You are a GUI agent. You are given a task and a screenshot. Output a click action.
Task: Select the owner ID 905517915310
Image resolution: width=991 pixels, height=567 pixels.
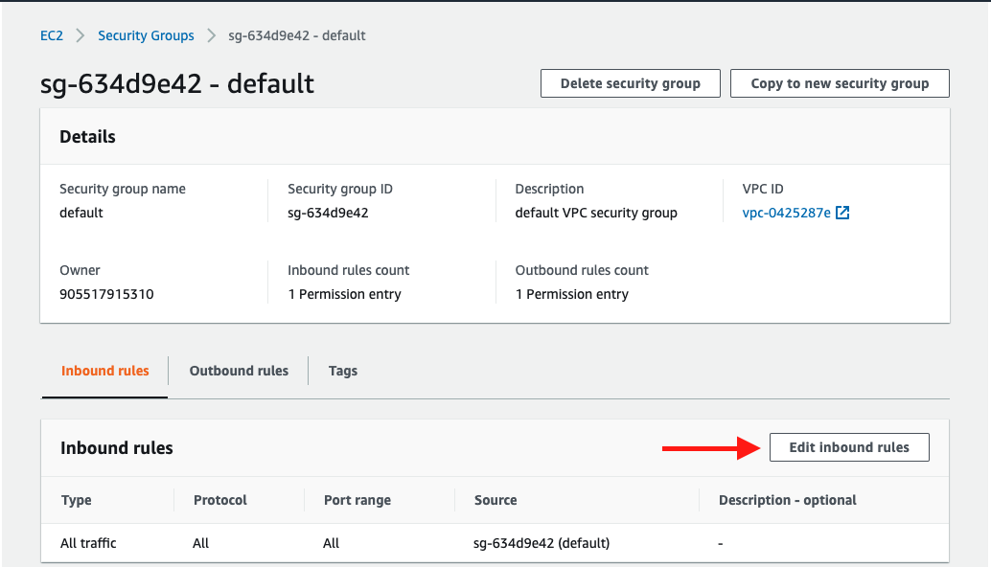click(x=106, y=294)
